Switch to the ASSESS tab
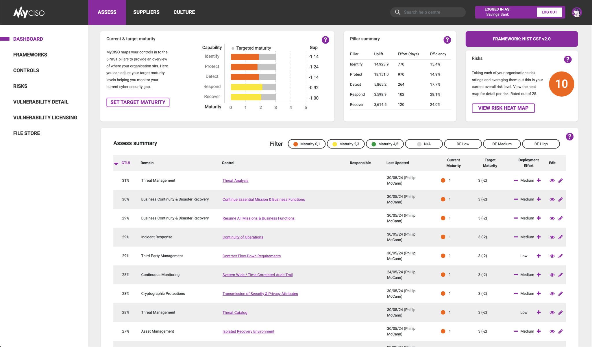Image resolution: width=592 pixels, height=347 pixels. click(107, 12)
